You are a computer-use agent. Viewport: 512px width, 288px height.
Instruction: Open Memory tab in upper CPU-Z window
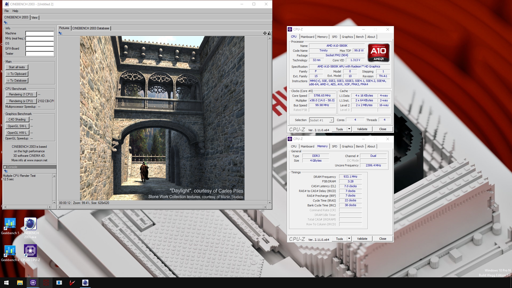[322, 37]
